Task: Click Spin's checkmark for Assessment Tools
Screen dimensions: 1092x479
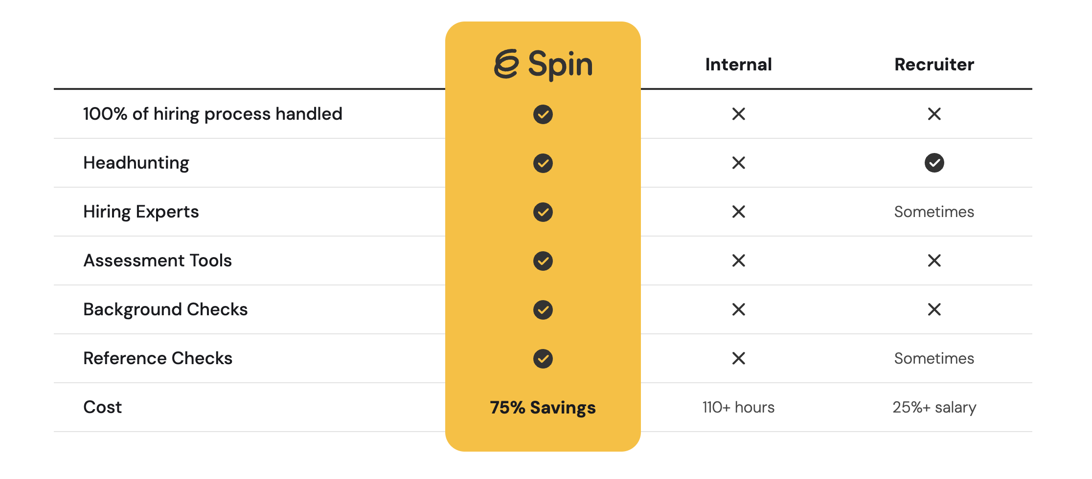Action: 543,261
